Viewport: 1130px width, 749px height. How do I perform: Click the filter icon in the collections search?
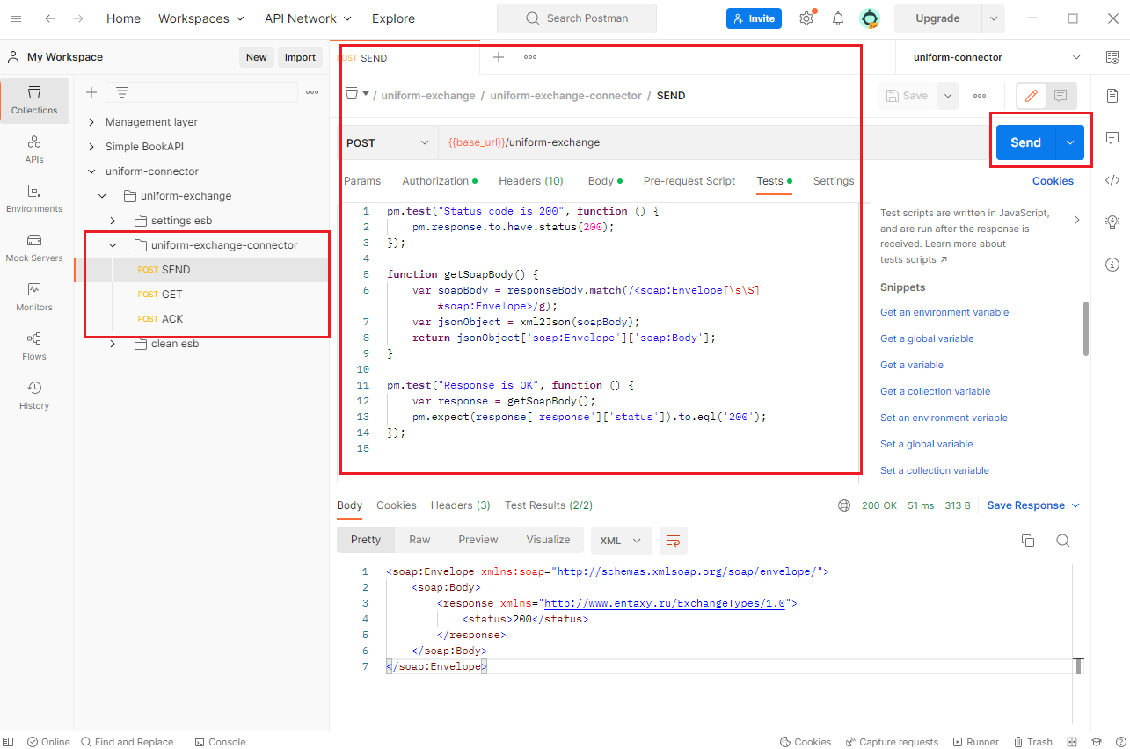122,92
